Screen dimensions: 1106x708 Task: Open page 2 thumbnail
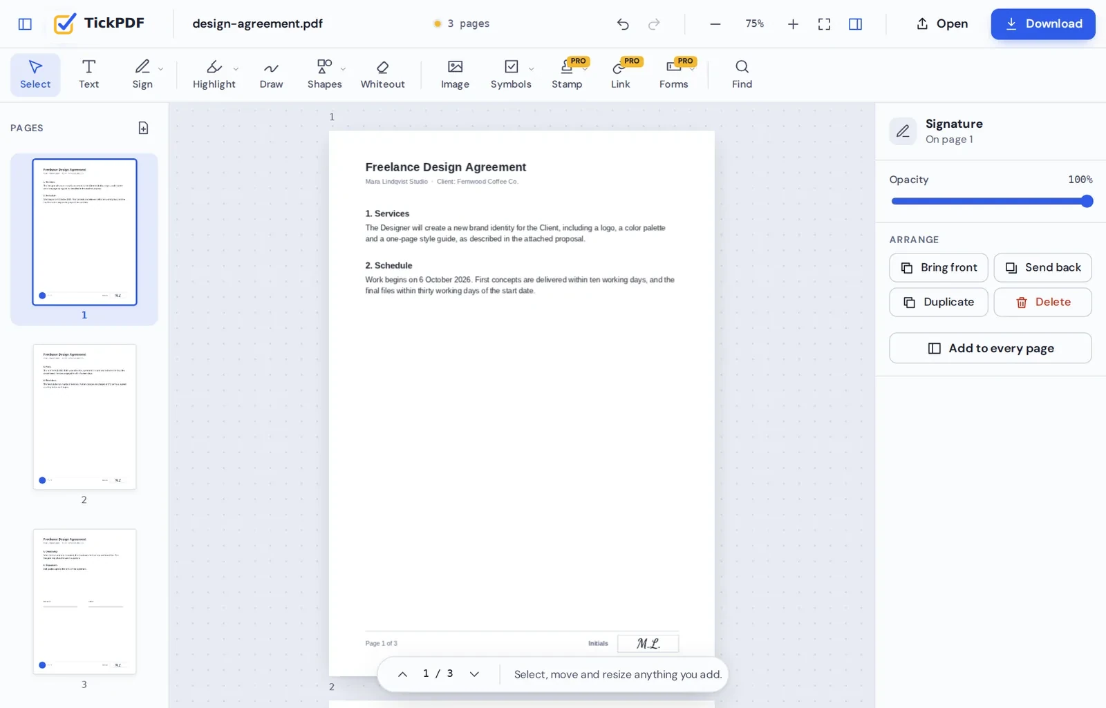coord(84,417)
